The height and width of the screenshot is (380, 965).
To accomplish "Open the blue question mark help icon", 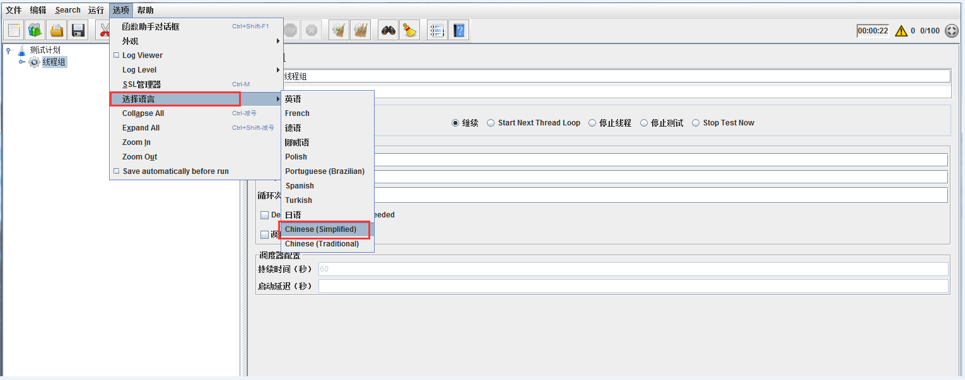I will (459, 30).
